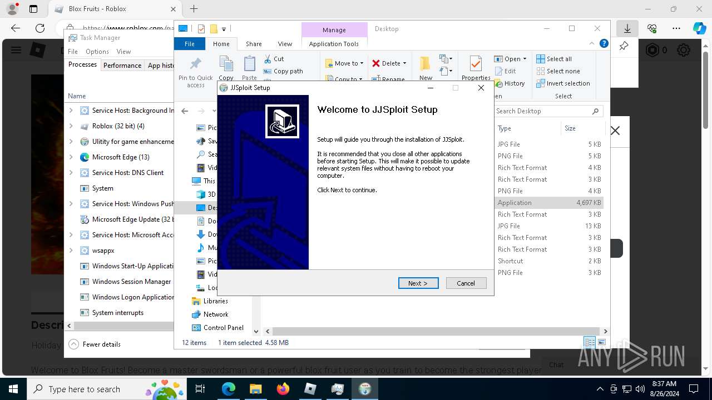Switch to Performance tab in Task Manager
Viewport: 712px width, 400px height.
tap(122, 65)
